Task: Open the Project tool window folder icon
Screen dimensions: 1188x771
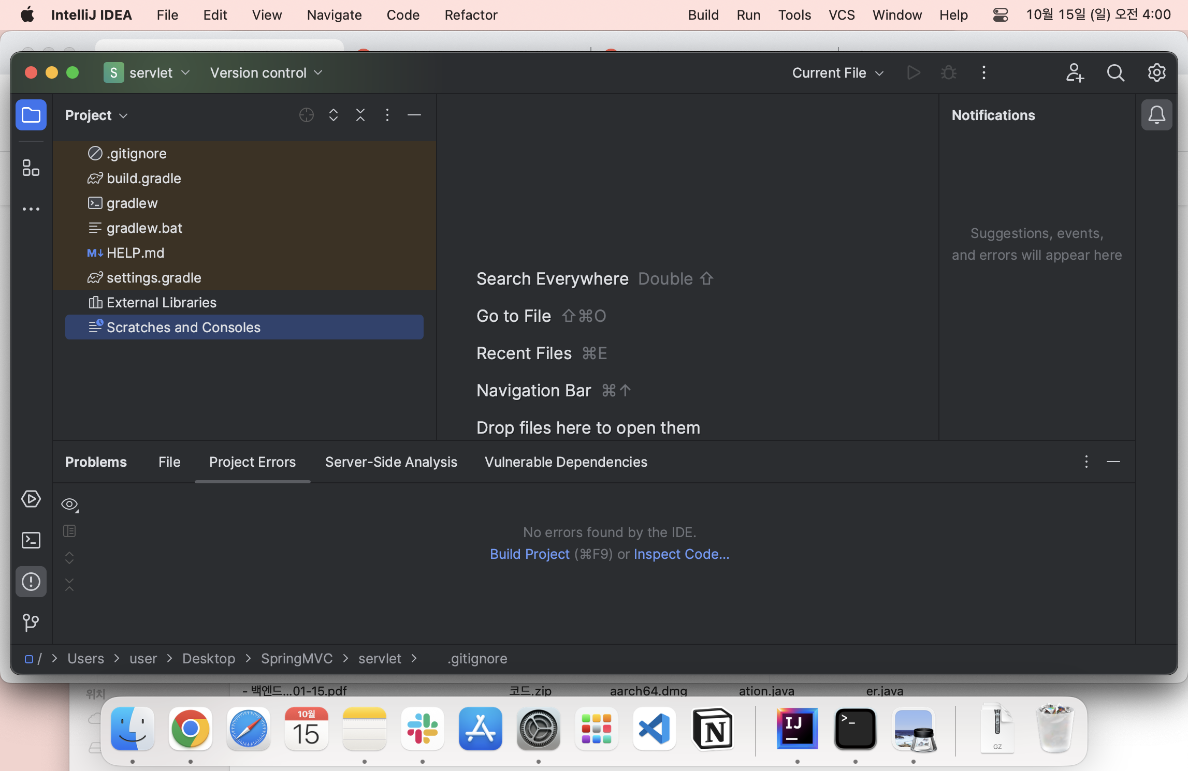Action: pyautogui.click(x=31, y=115)
